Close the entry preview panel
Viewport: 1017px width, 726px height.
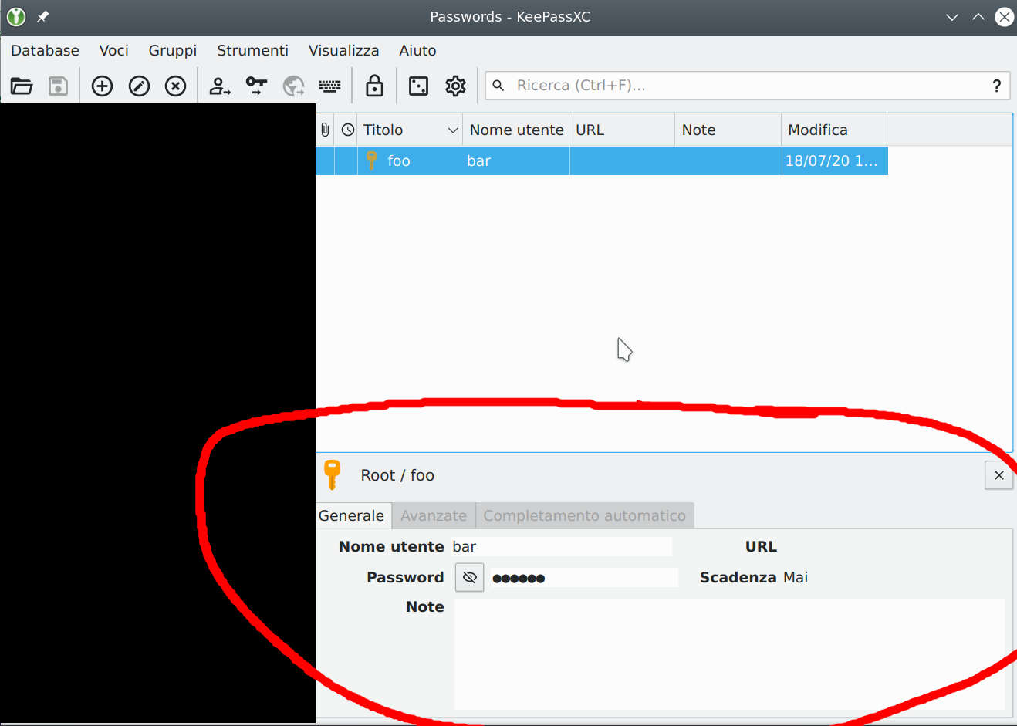pos(998,475)
